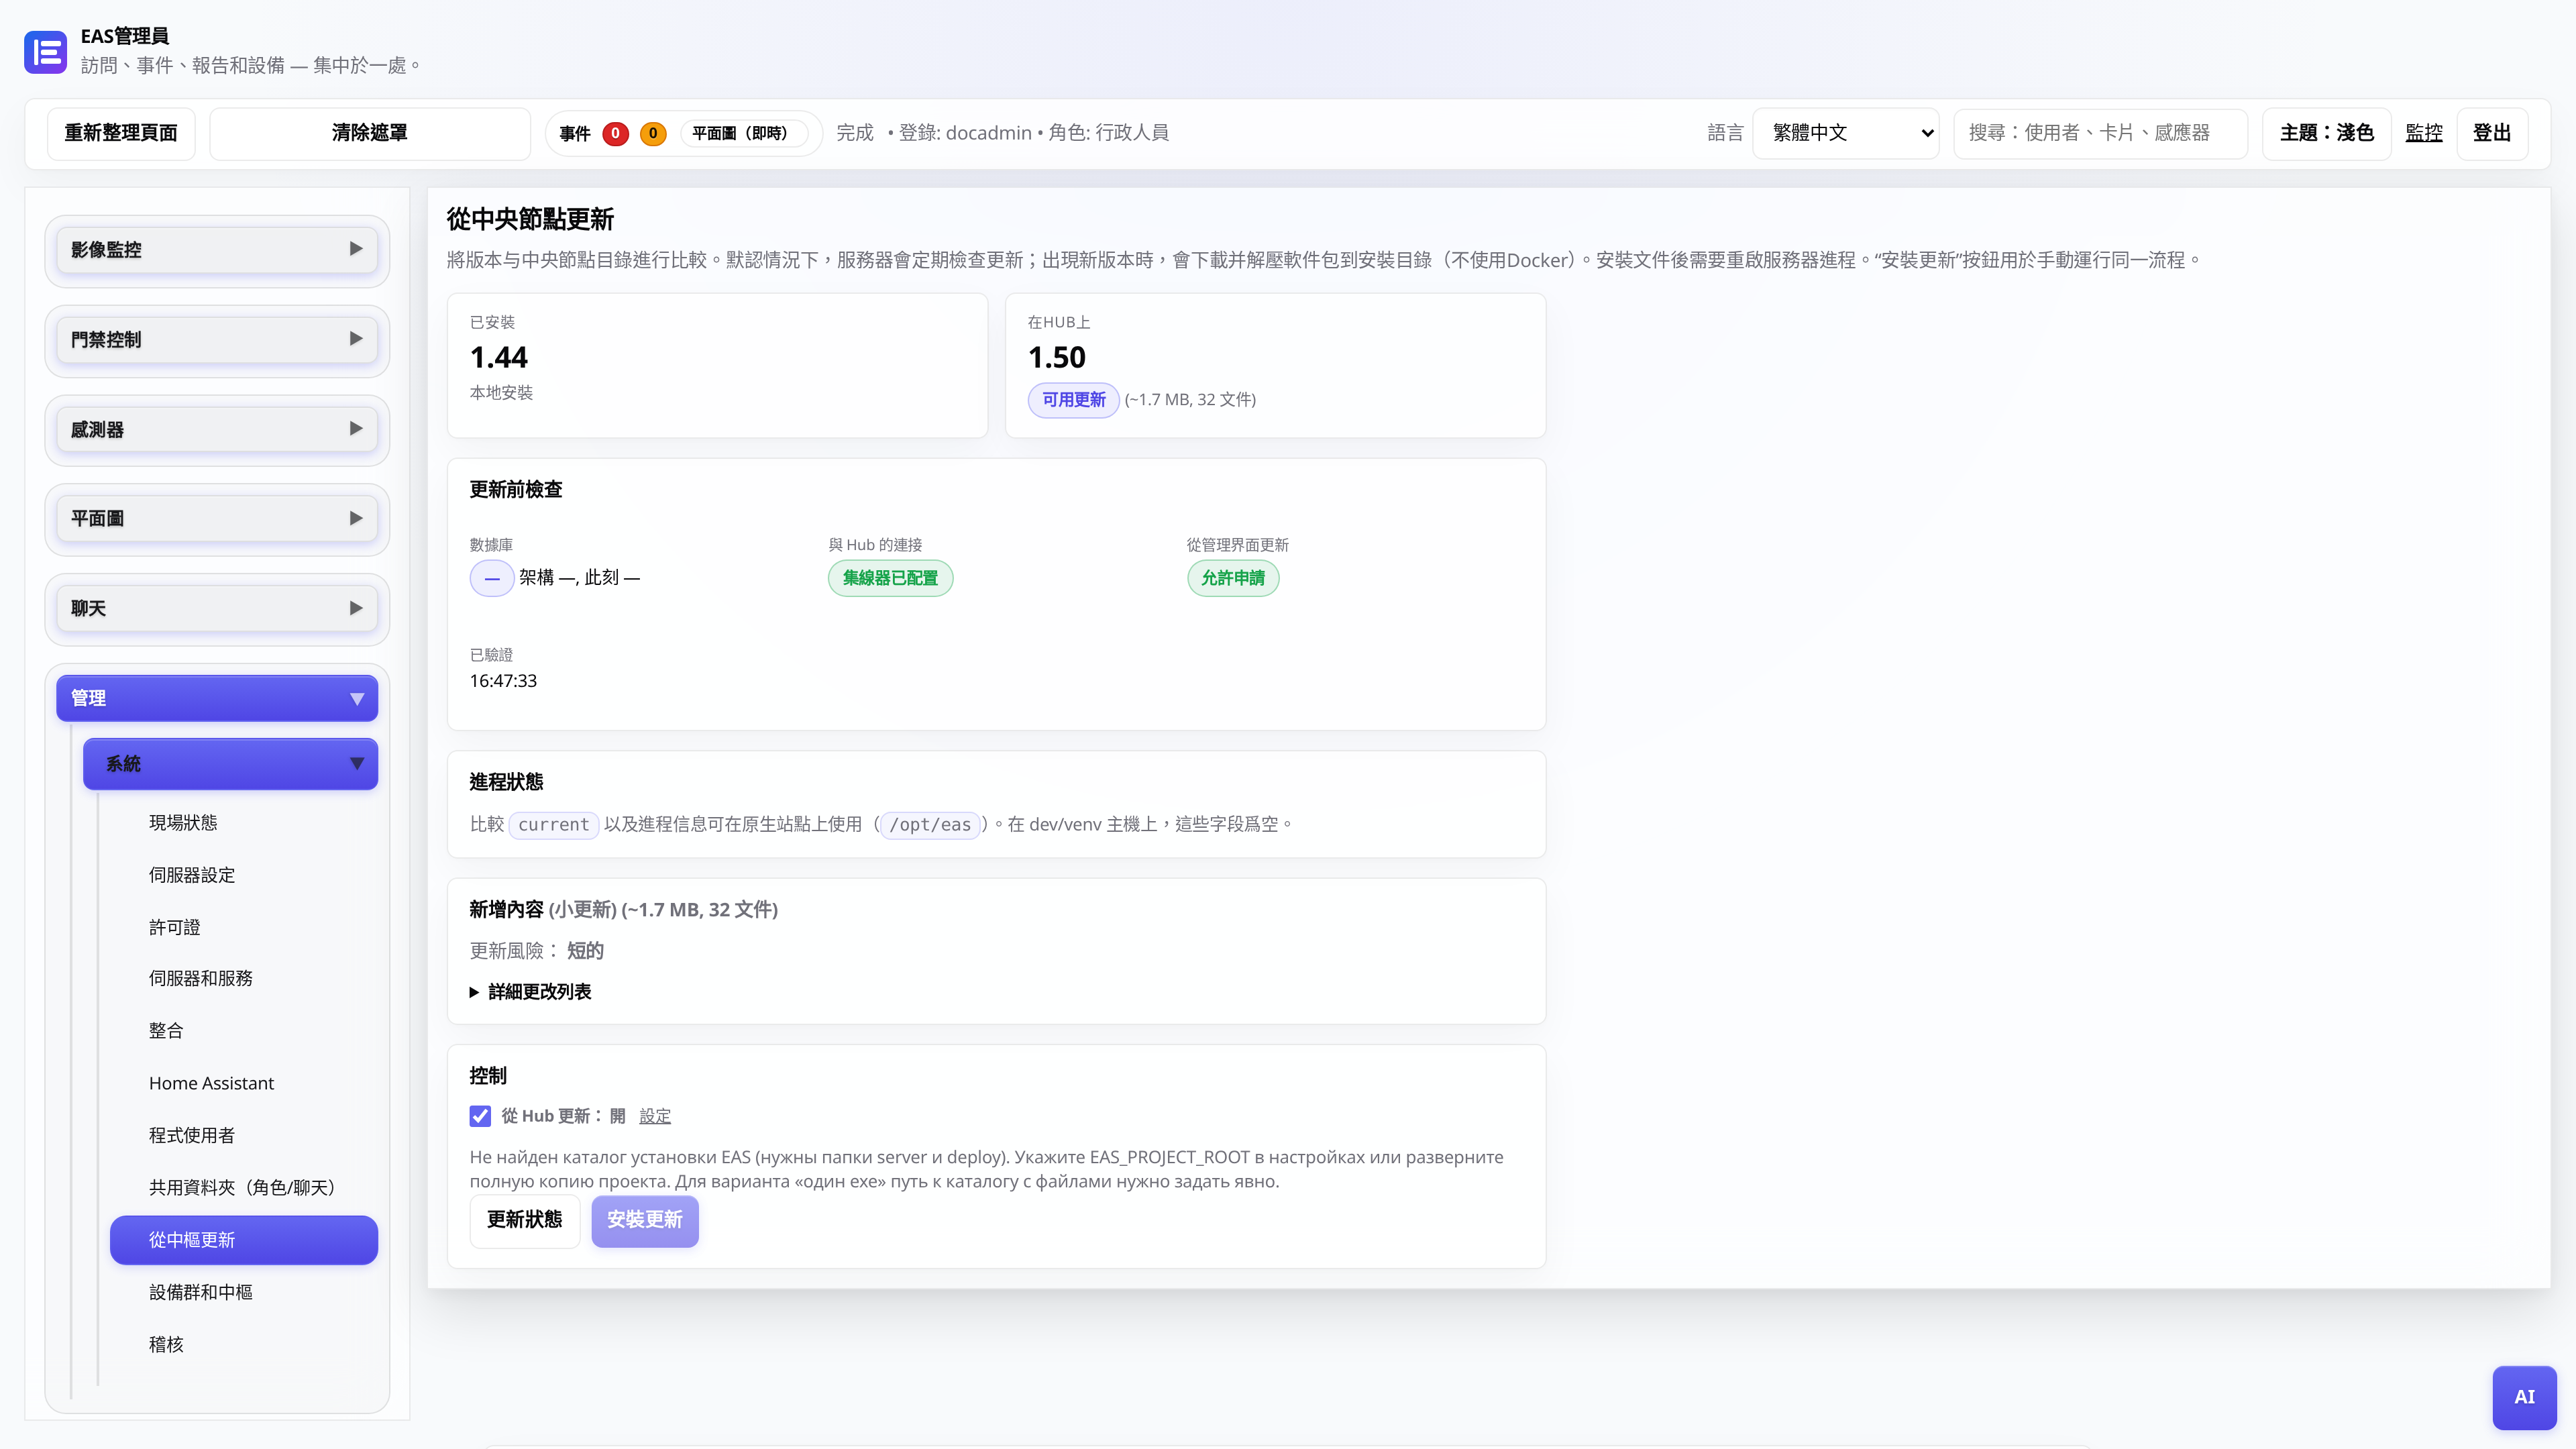Image resolution: width=2576 pixels, height=1449 pixels.
Task: Toggle the 從 Hub 更新 checkbox
Action: pos(480,1116)
